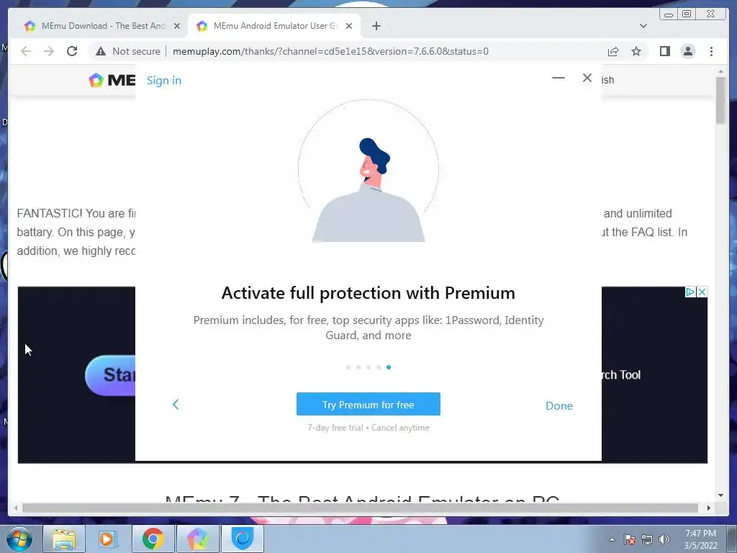Click the Chrome back arrow
Viewport: 737px width, 553px height.
tap(26, 51)
